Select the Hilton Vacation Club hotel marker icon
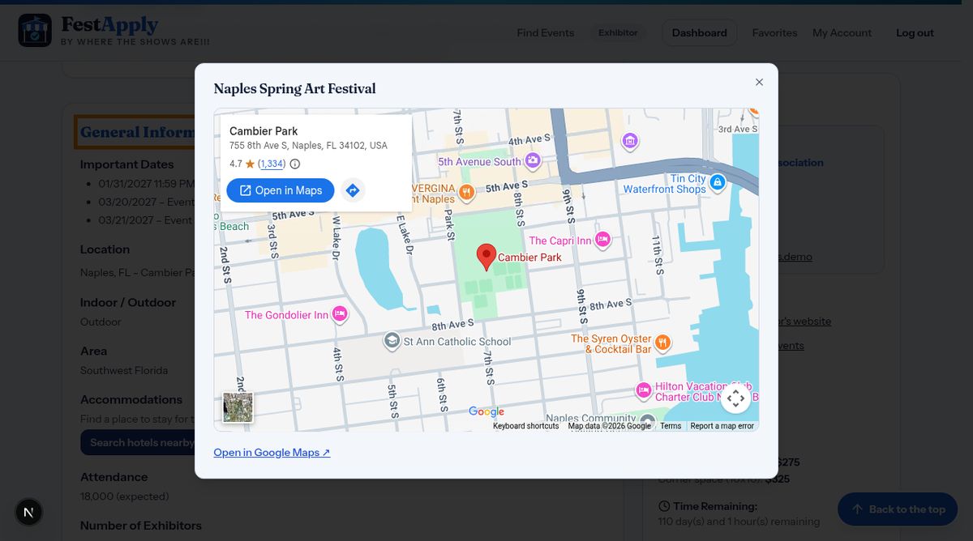This screenshot has height=541, width=973. pos(644,390)
